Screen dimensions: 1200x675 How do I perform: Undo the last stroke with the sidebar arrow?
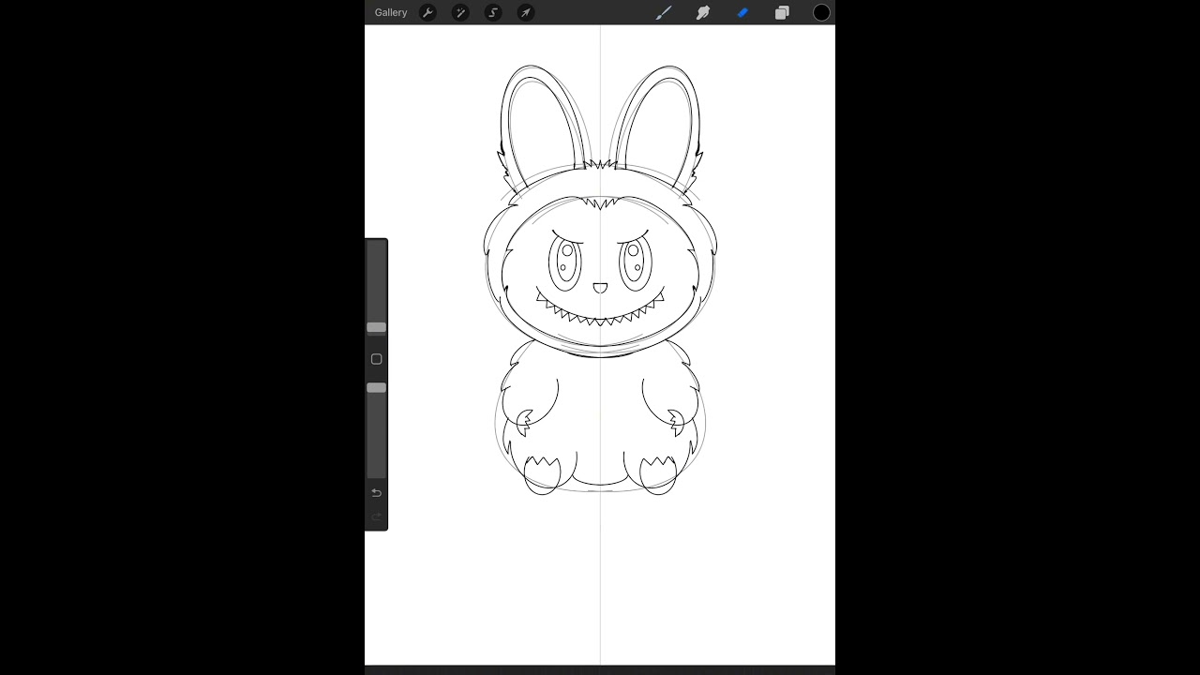[376, 493]
